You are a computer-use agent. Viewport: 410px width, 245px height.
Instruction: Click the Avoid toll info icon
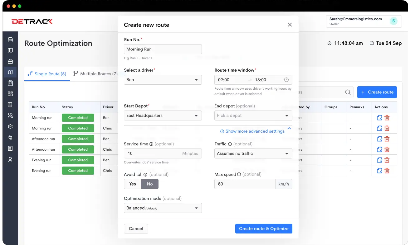click(x=146, y=175)
